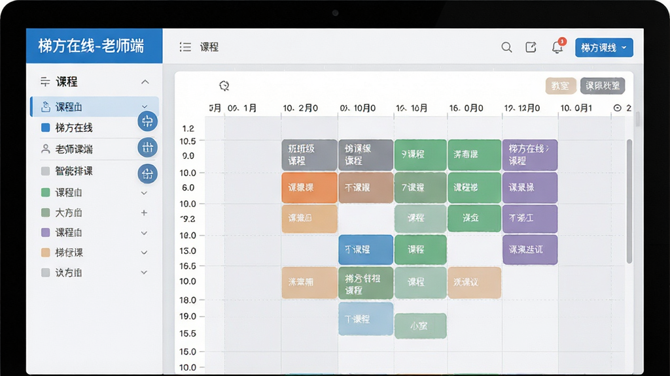Select date column header 10. 0月1
This screenshot has height=376, width=670.
click(576, 108)
